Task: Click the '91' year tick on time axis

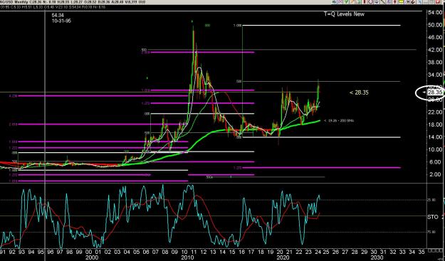Action: click(x=3, y=252)
